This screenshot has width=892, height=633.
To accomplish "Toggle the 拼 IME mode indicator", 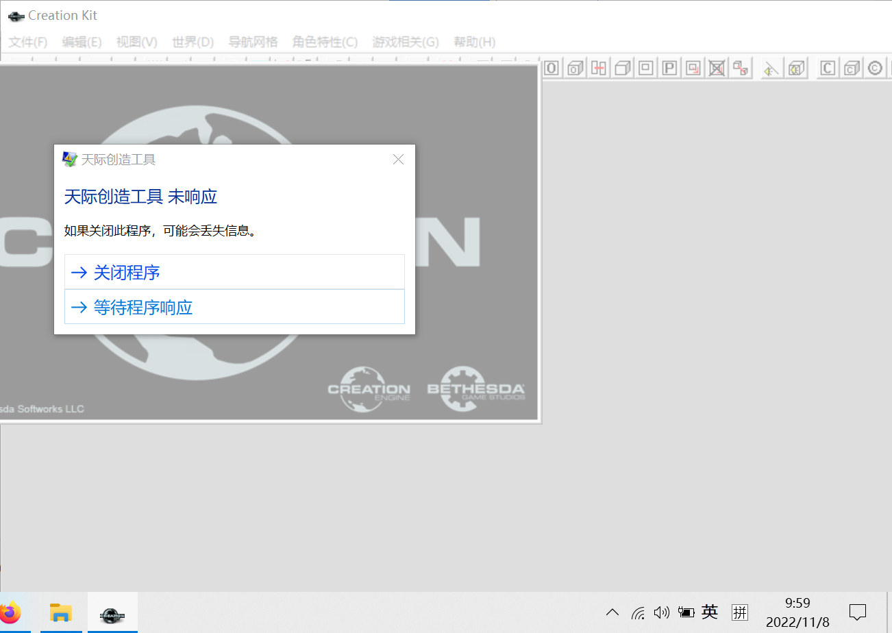I will point(739,612).
